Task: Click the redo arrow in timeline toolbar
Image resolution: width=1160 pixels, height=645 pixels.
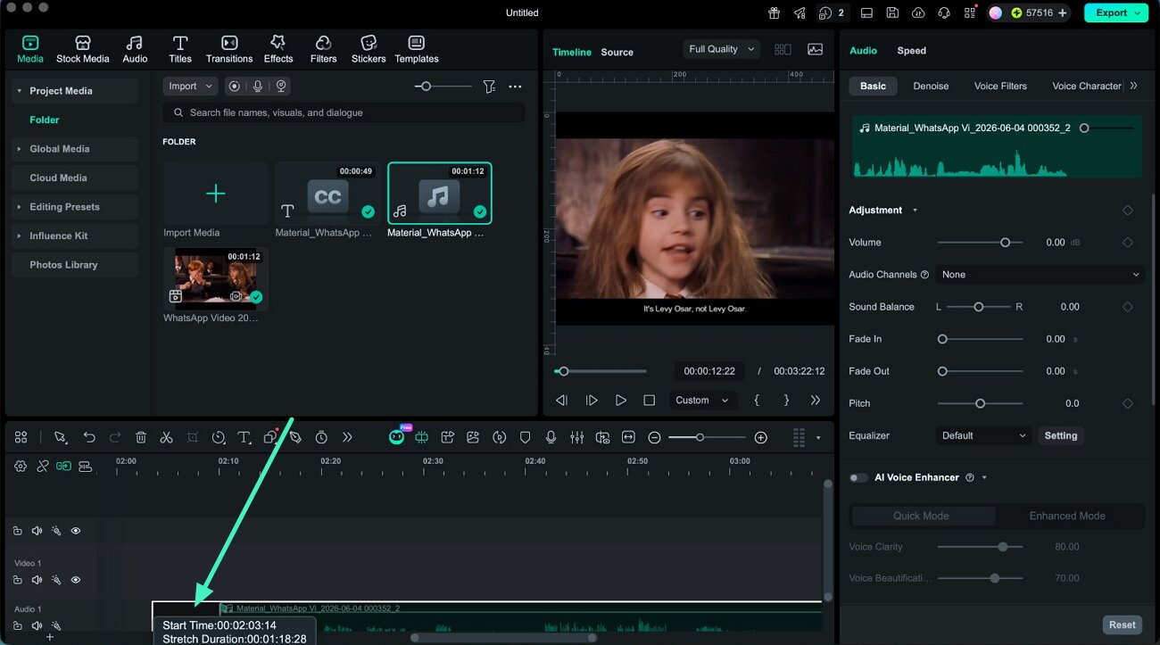Action: [115, 437]
